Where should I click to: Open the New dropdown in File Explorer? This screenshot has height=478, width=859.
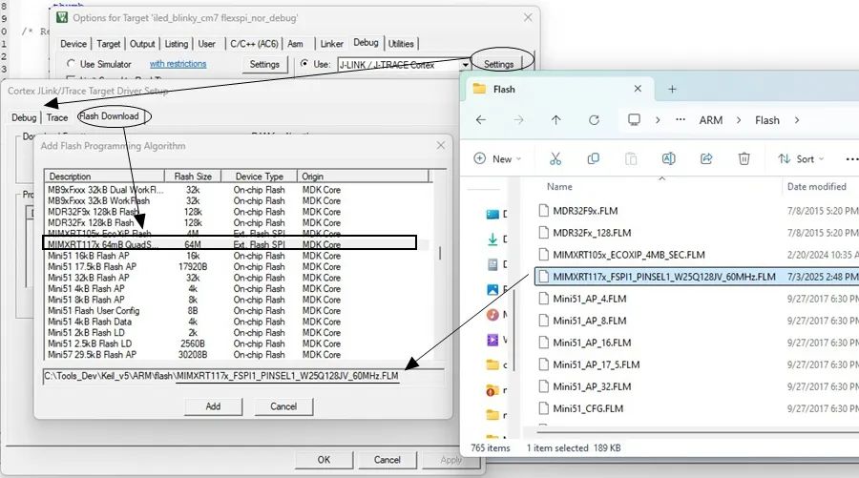(497, 158)
